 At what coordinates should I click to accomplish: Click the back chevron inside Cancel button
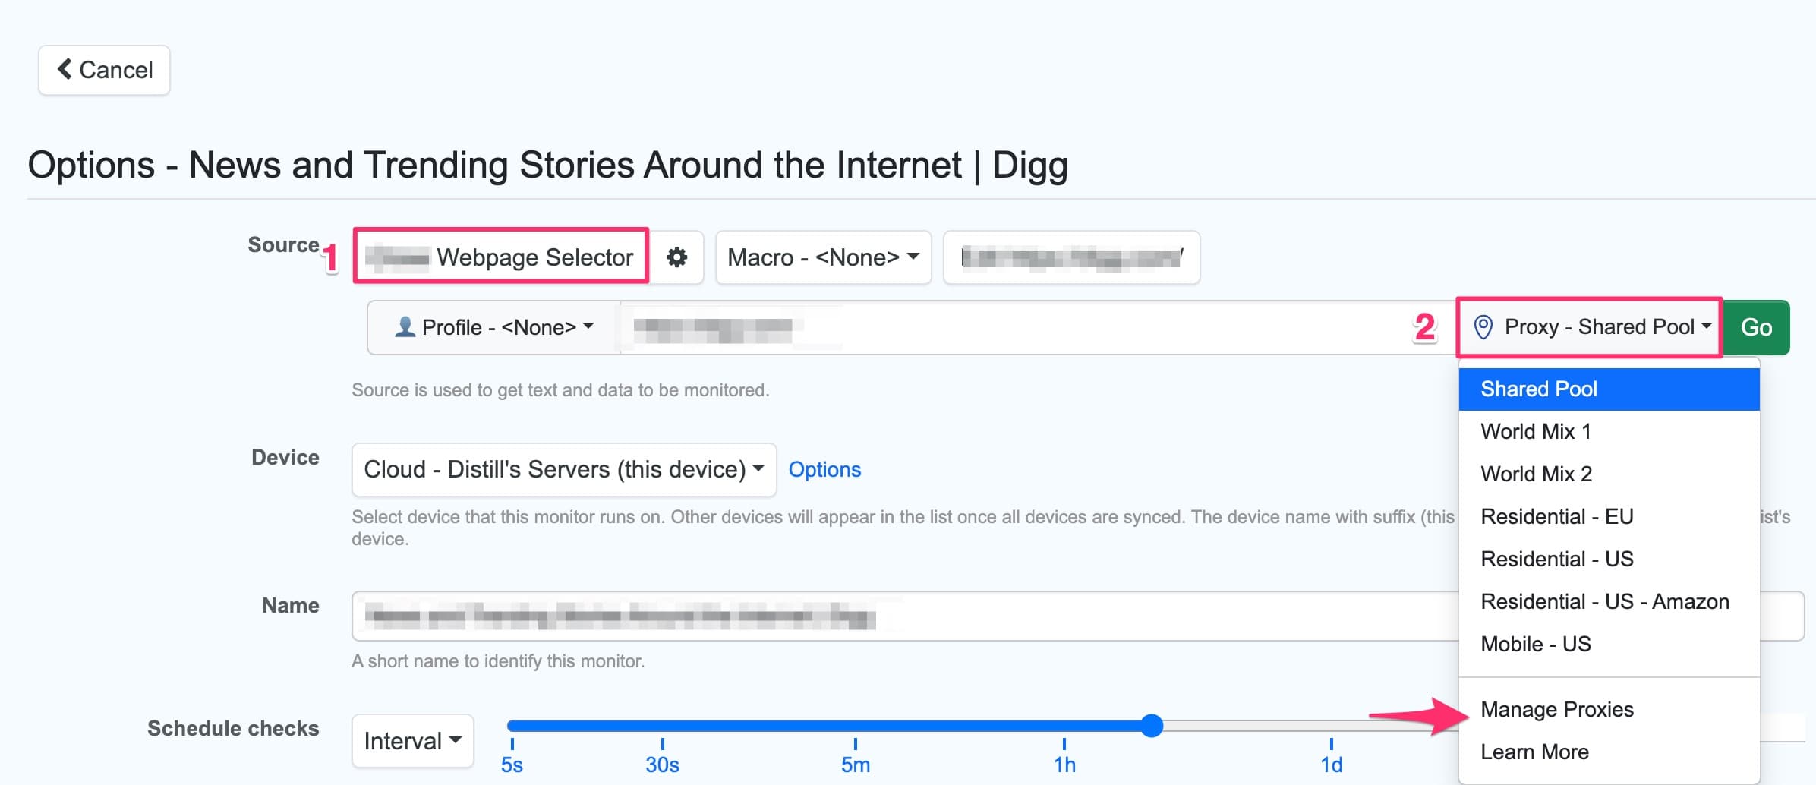click(x=66, y=69)
